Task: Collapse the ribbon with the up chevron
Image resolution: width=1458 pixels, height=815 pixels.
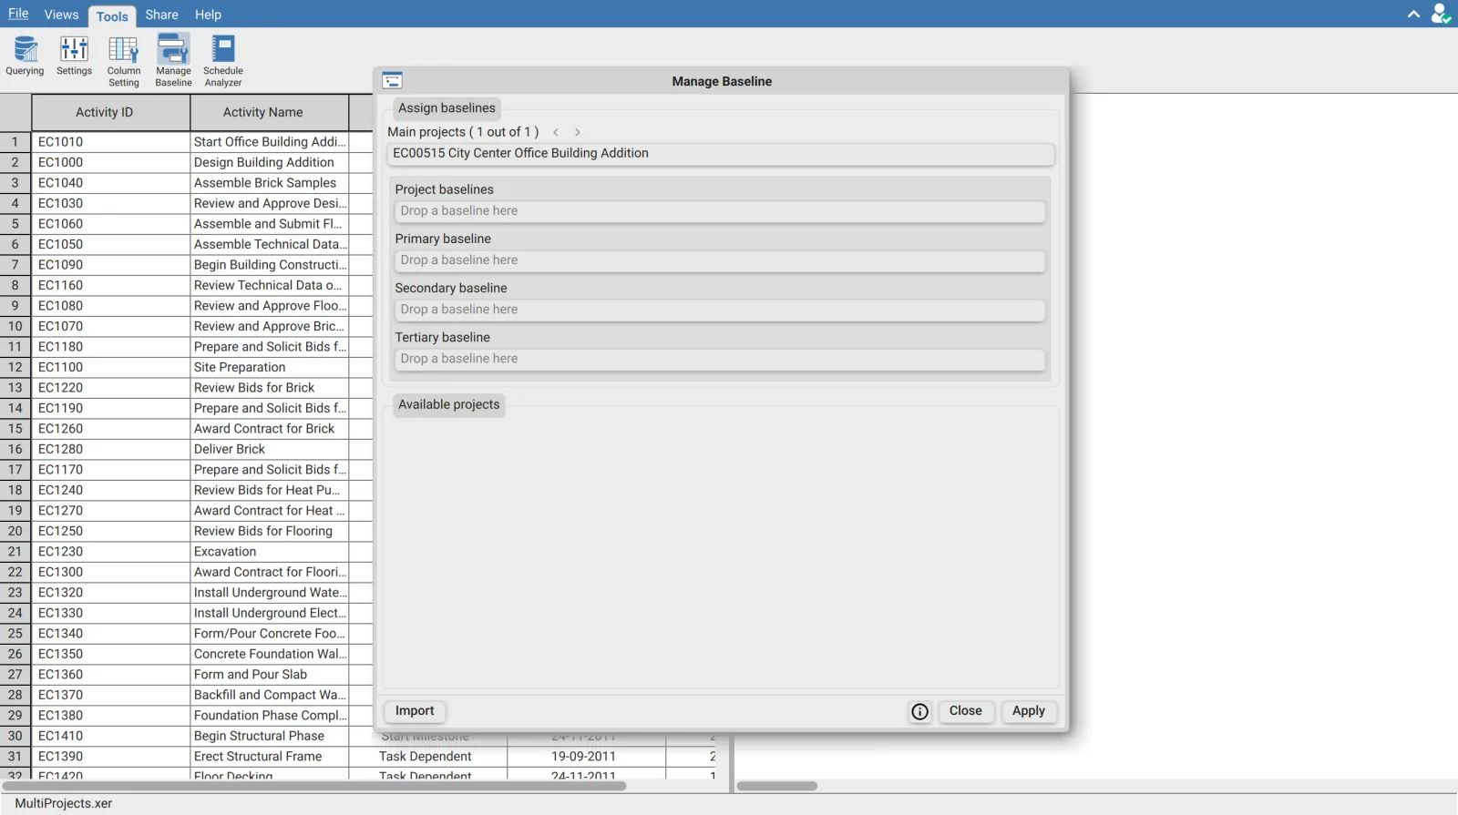Action: pos(1413,15)
